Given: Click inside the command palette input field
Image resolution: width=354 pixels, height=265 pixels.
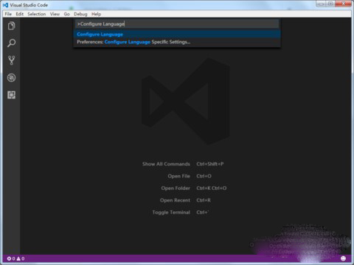Looking at the screenshot, I should click(177, 24).
